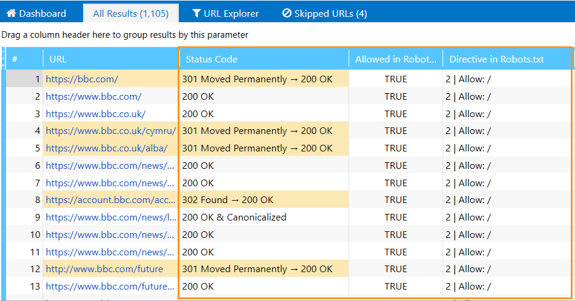Open the Skipped URLs (4) tab
Image resolution: width=575 pixels, height=301 pixels.
pos(325,13)
